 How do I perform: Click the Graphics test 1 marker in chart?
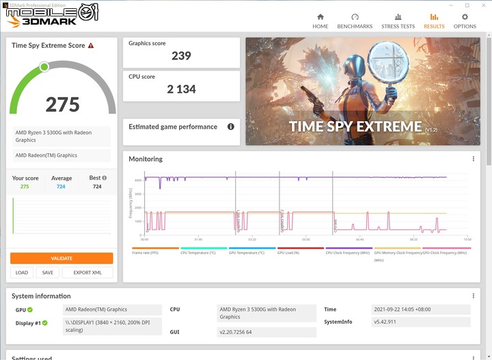[x=238, y=220]
